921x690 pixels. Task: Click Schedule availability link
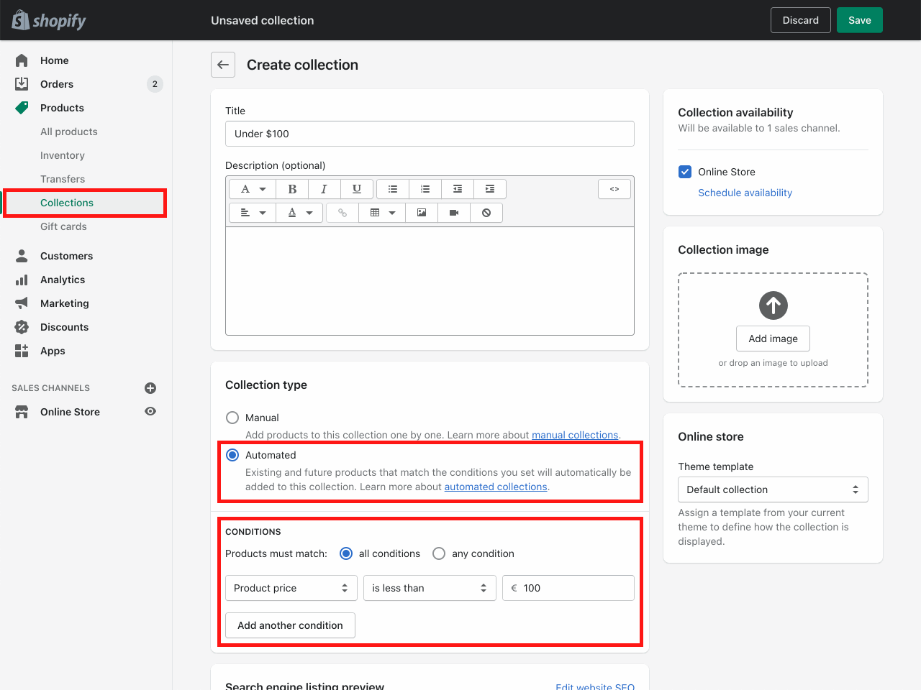click(x=745, y=193)
